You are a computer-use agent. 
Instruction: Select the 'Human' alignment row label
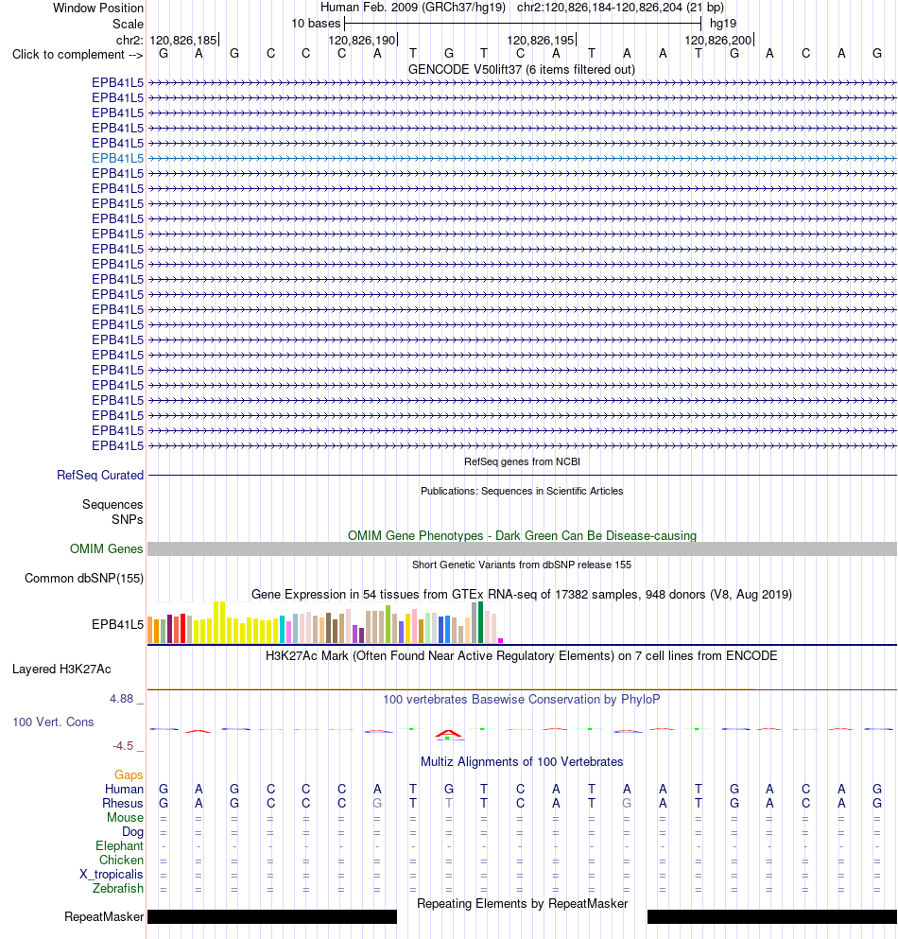[124, 789]
